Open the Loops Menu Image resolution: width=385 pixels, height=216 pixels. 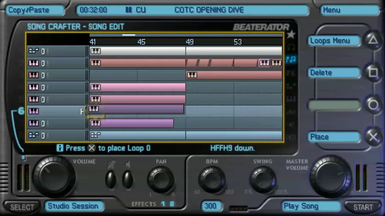click(x=334, y=41)
